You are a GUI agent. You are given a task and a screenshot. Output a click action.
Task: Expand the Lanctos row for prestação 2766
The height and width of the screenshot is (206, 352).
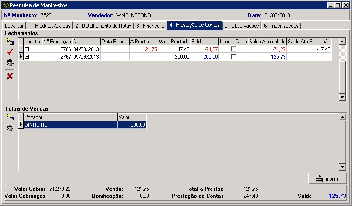click(27, 49)
